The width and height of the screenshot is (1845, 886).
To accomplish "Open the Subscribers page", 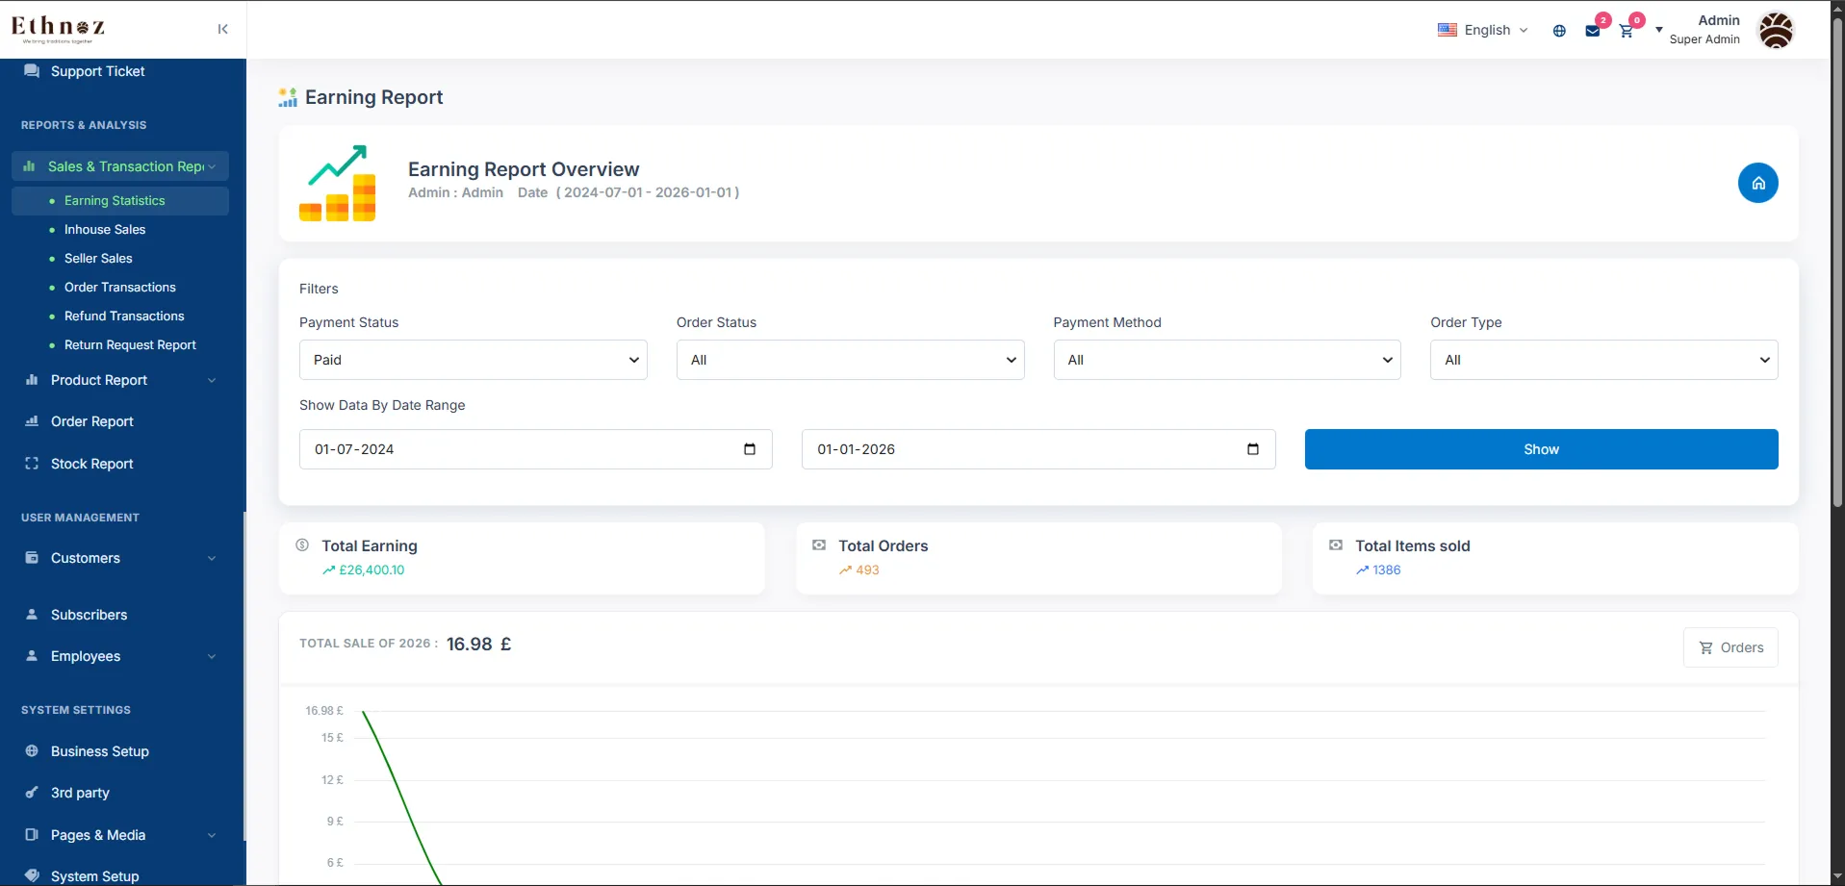I will tap(89, 615).
